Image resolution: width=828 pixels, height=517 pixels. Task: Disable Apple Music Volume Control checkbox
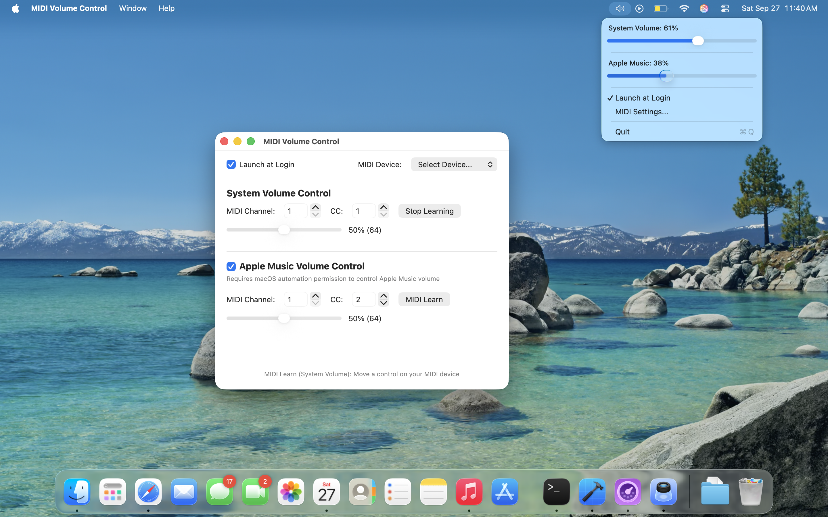[231, 266]
